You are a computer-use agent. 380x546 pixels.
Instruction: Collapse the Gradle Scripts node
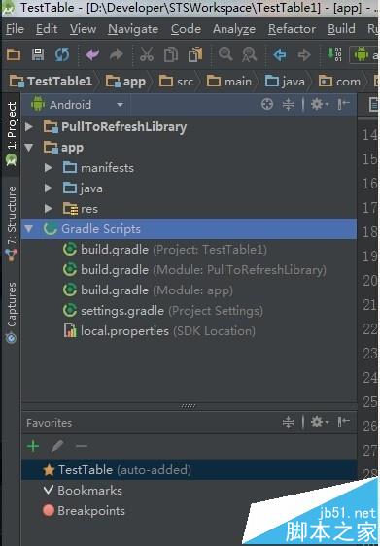click(x=29, y=229)
